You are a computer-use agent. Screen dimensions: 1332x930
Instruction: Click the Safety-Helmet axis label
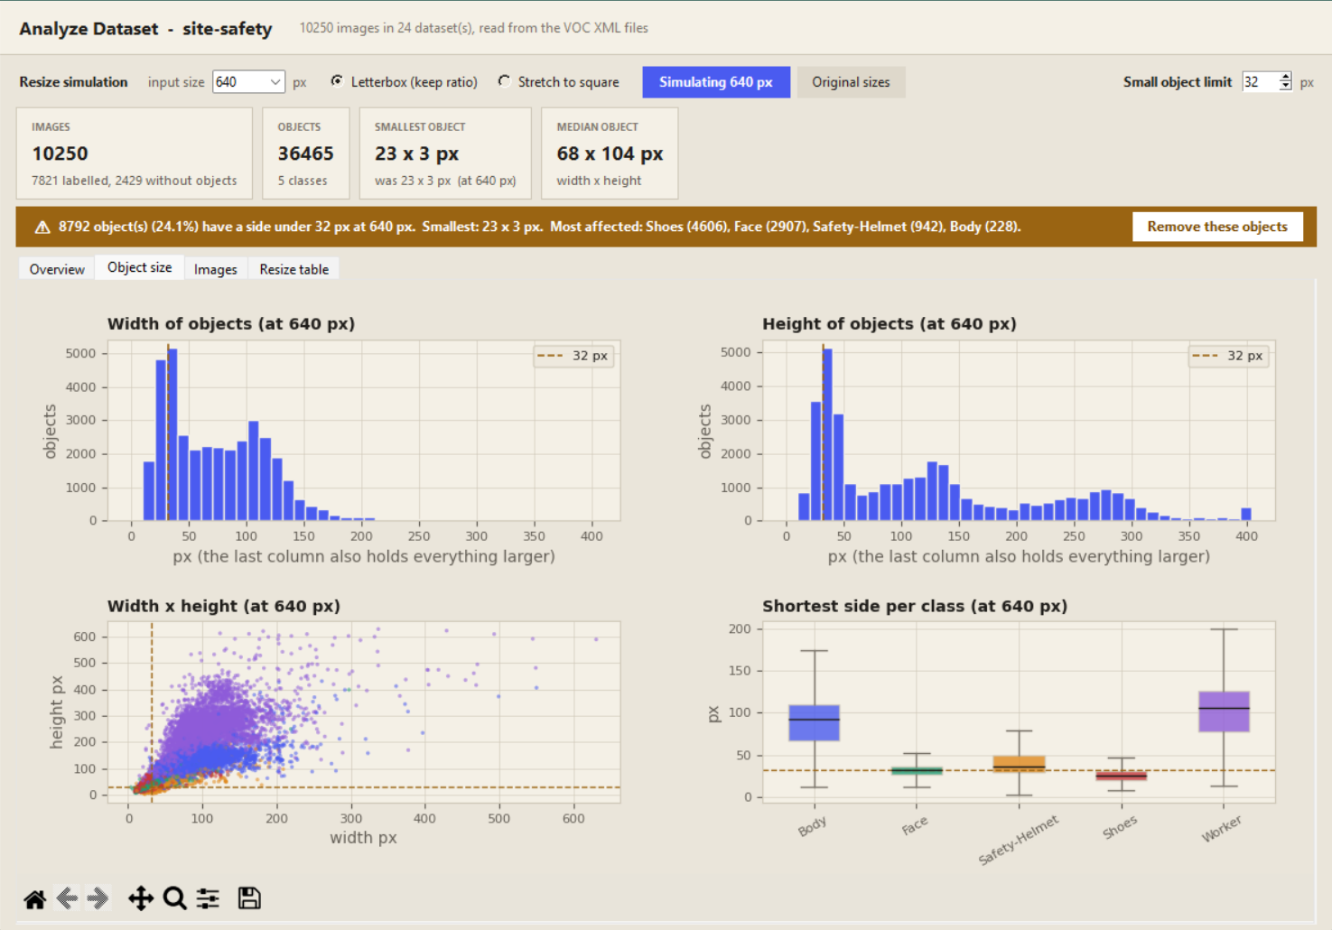(1018, 841)
